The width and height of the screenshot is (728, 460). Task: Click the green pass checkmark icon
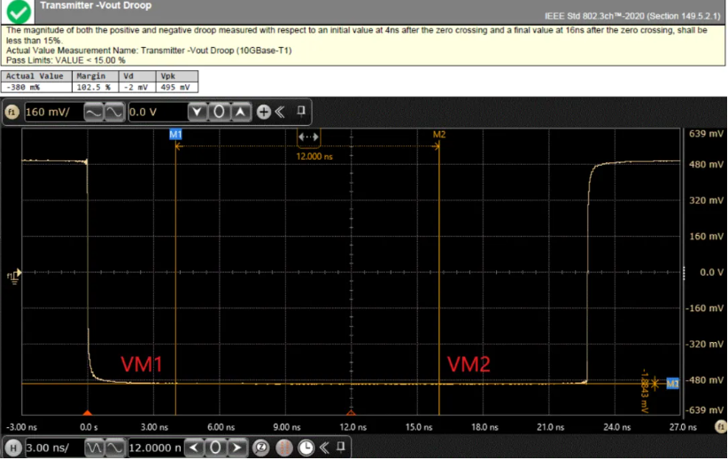(x=19, y=12)
